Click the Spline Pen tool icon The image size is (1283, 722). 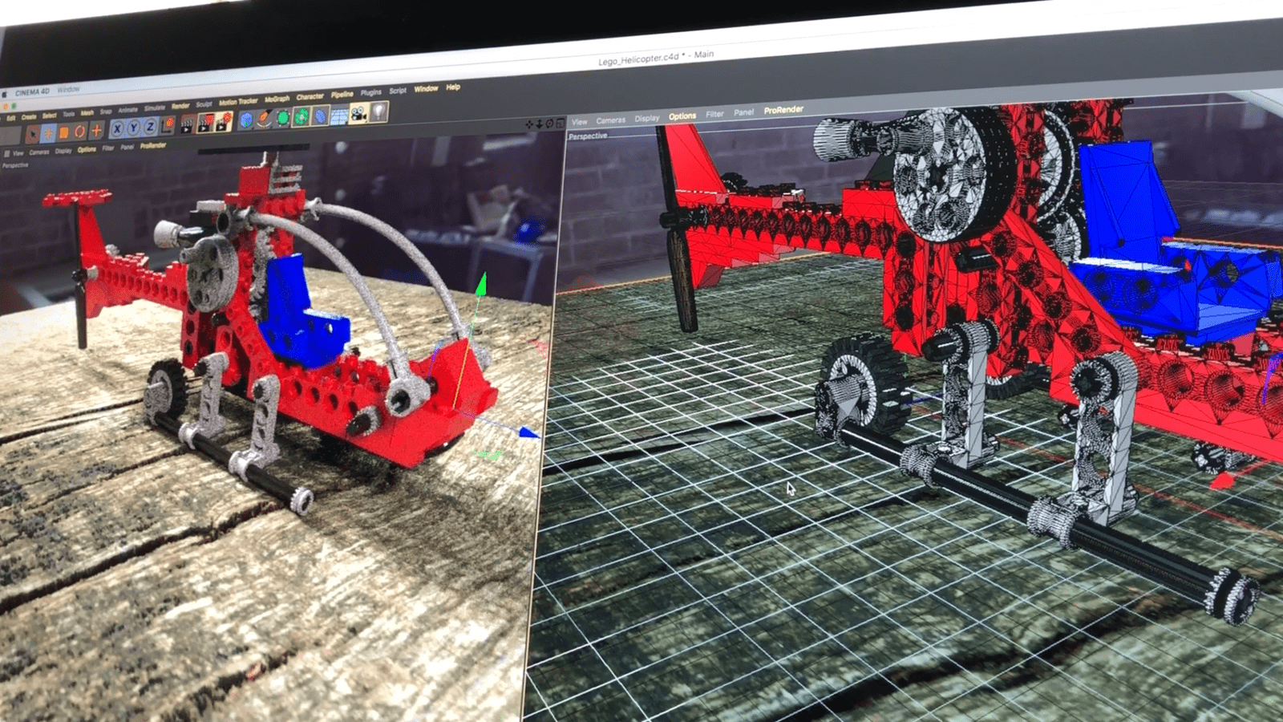tap(265, 120)
